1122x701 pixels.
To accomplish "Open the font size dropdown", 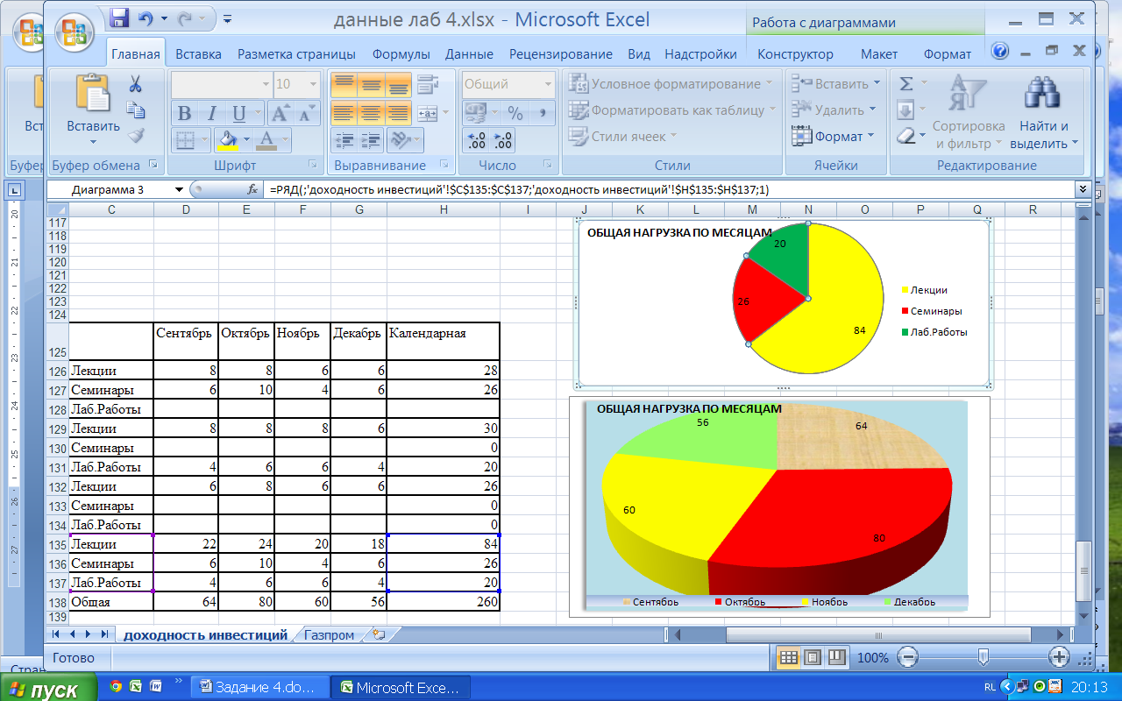I will click(314, 84).
